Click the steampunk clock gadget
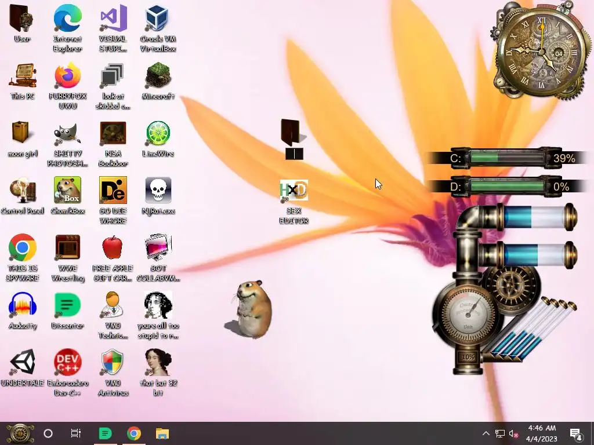 pos(541,51)
